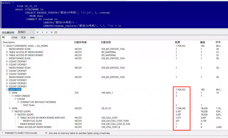The width and height of the screenshot is (228, 138).
Task: Click object name CM_COLL_COST_B
Action: pos(111,127)
